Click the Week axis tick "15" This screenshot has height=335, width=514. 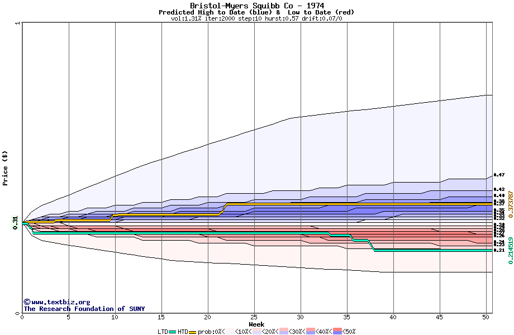tap(161, 317)
